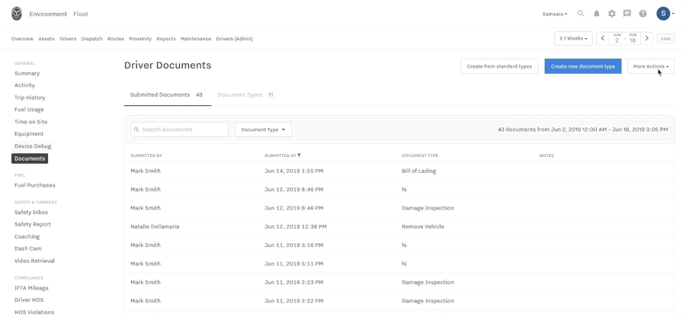Open the More Actions dropdown
The height and width of the screenshot is (317, 686).
click(651, 66)
